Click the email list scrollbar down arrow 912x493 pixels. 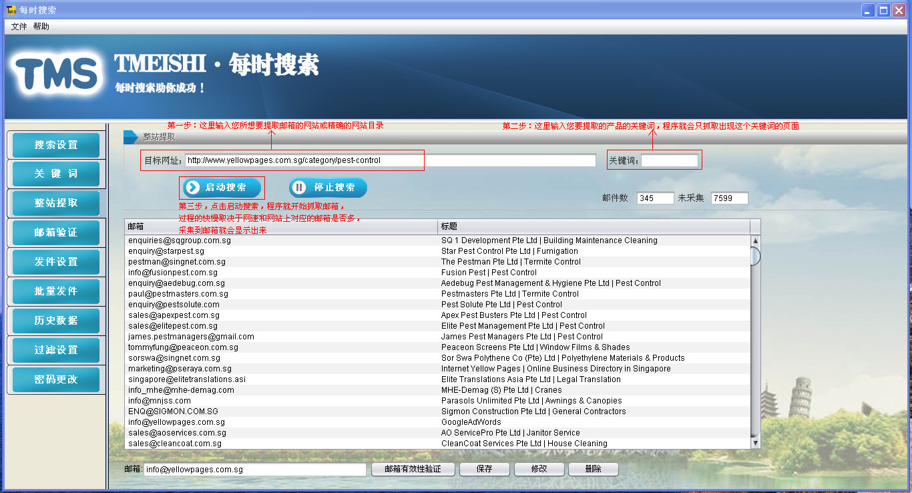(x=756, y=443)
